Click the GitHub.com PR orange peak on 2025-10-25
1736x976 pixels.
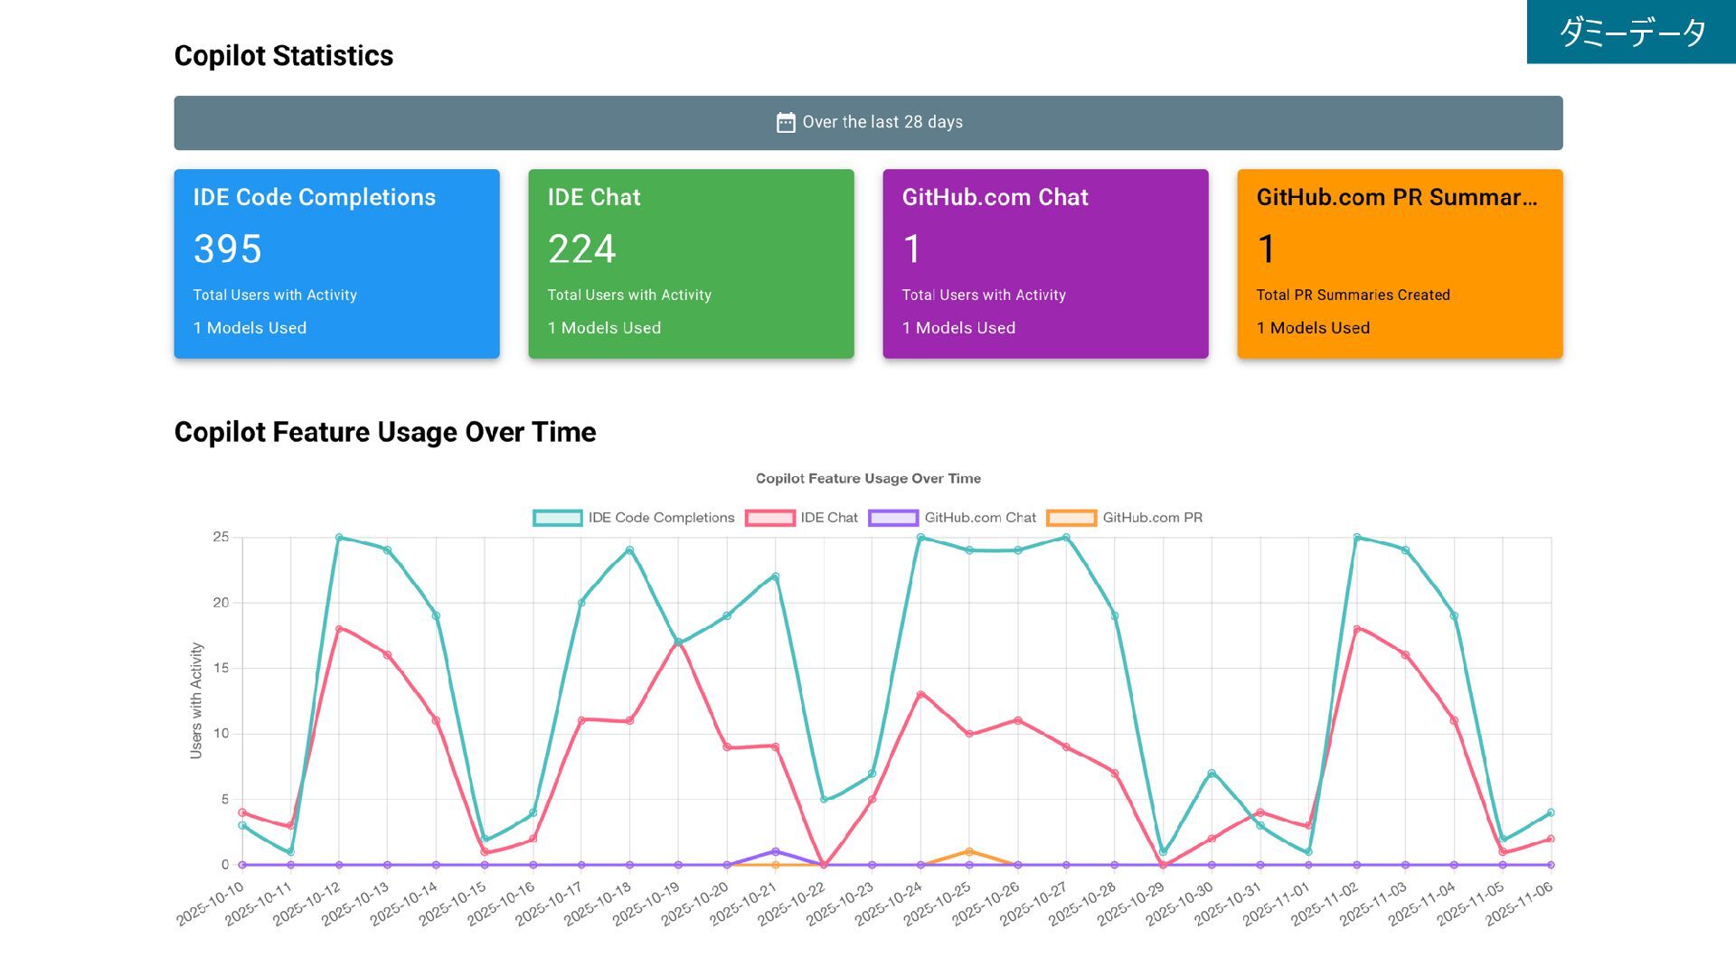pos(969,852)
